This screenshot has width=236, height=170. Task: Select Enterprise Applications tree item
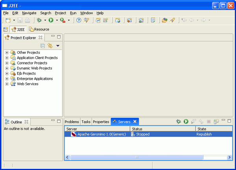(35, 79)
